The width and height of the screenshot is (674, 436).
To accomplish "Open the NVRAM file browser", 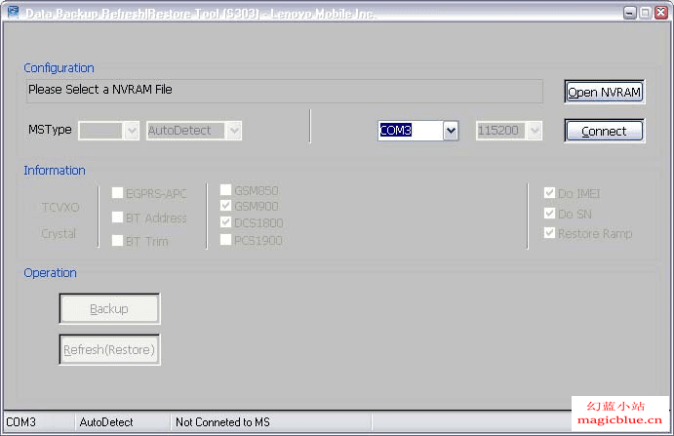I will pyautogui.click(x=604, y=92).
